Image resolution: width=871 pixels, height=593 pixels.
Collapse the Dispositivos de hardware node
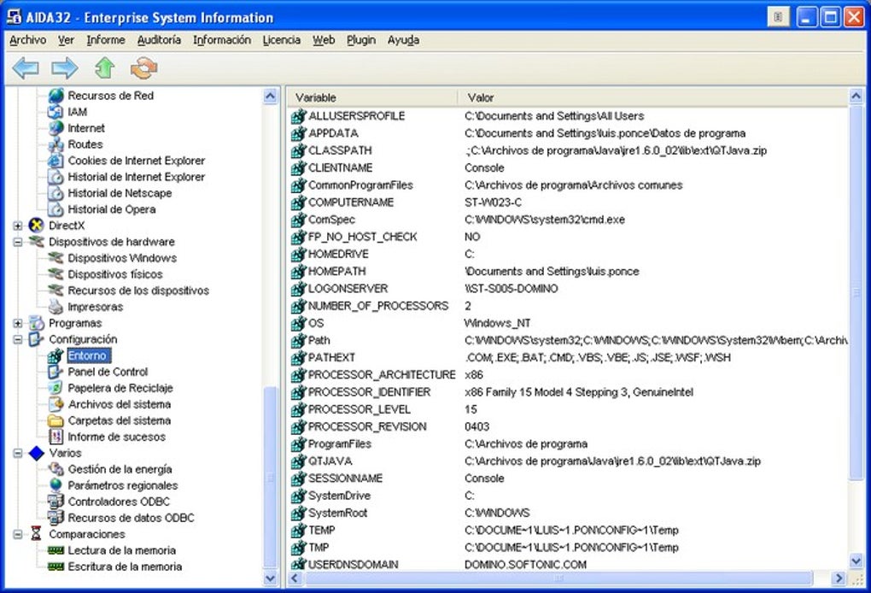coord(18,242)
